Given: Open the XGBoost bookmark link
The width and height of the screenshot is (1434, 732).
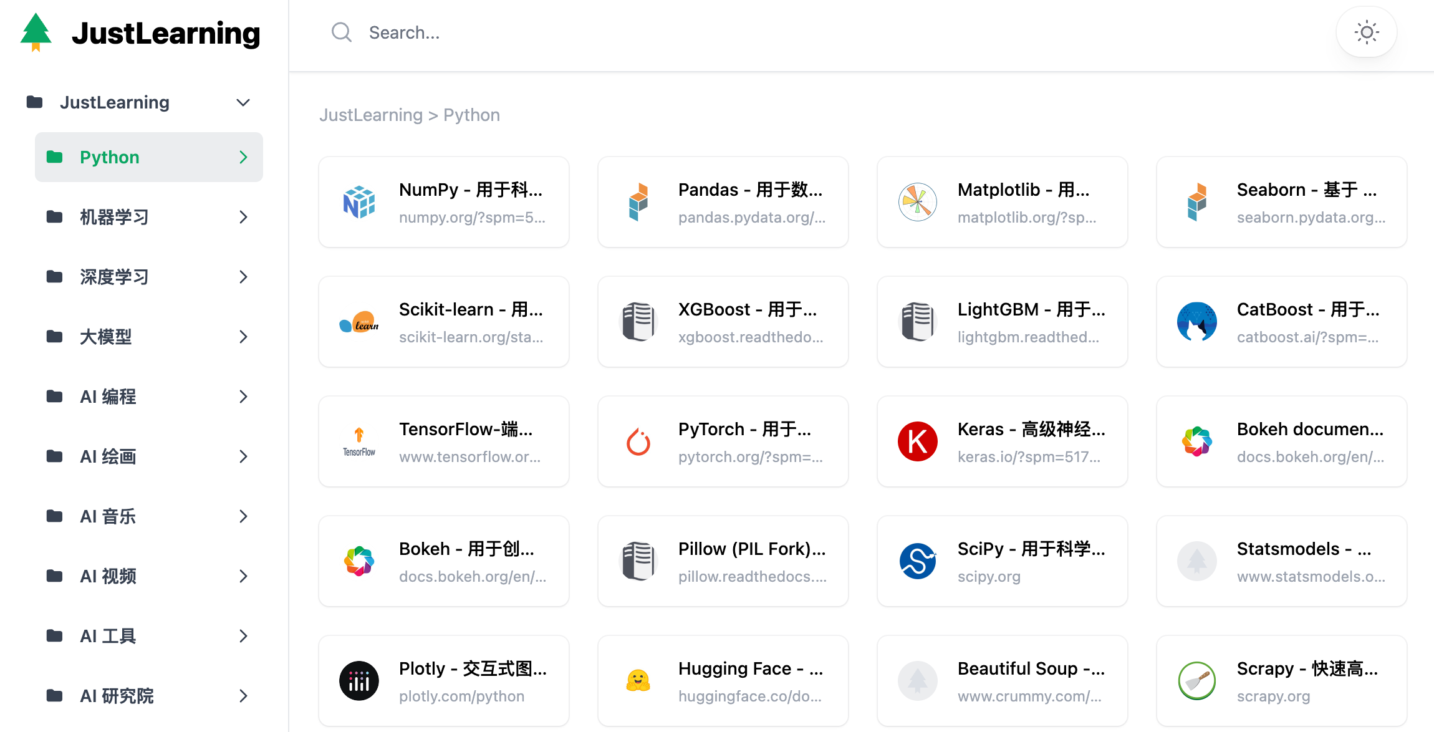Looking at the screenshot, I should point(723,322).
